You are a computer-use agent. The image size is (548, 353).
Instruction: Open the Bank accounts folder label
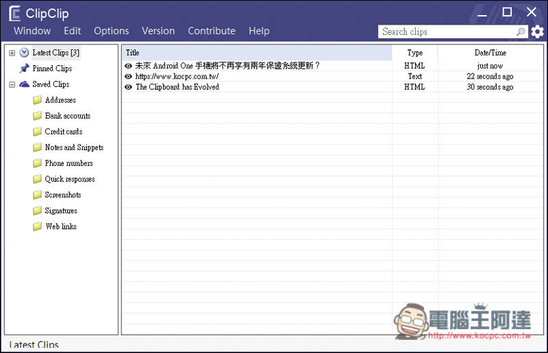coord(67,116)
